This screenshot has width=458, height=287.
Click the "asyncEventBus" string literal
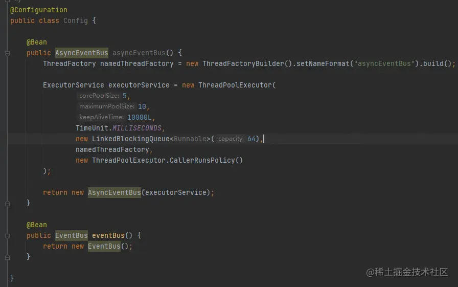[x=384, y=64]
